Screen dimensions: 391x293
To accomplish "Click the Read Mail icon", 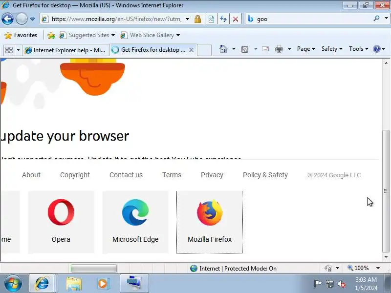I will 265,49.
